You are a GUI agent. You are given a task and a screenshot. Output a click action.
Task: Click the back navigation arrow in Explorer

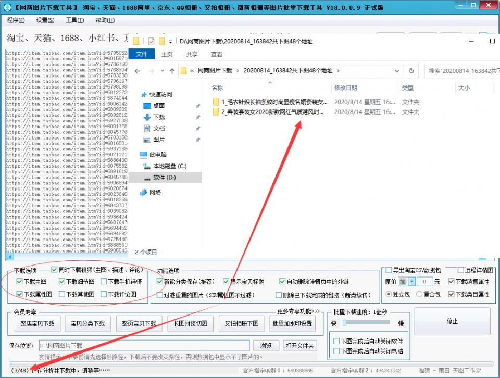tap(136, 71)
